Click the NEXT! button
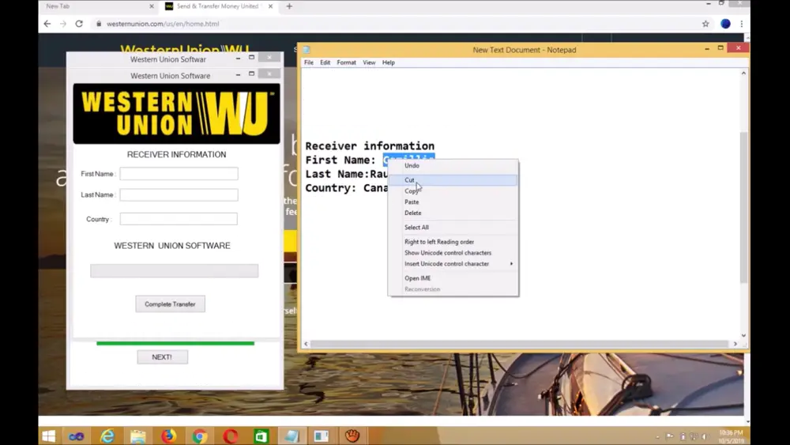The height and width of the screenshot is (445, 790). tap(162, 357)
